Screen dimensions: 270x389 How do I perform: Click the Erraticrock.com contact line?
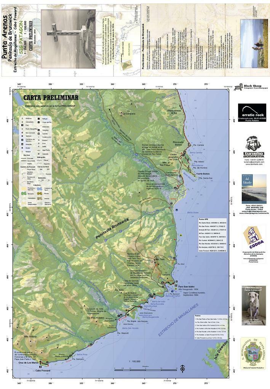pyautogui.click(x=252, y=119)
